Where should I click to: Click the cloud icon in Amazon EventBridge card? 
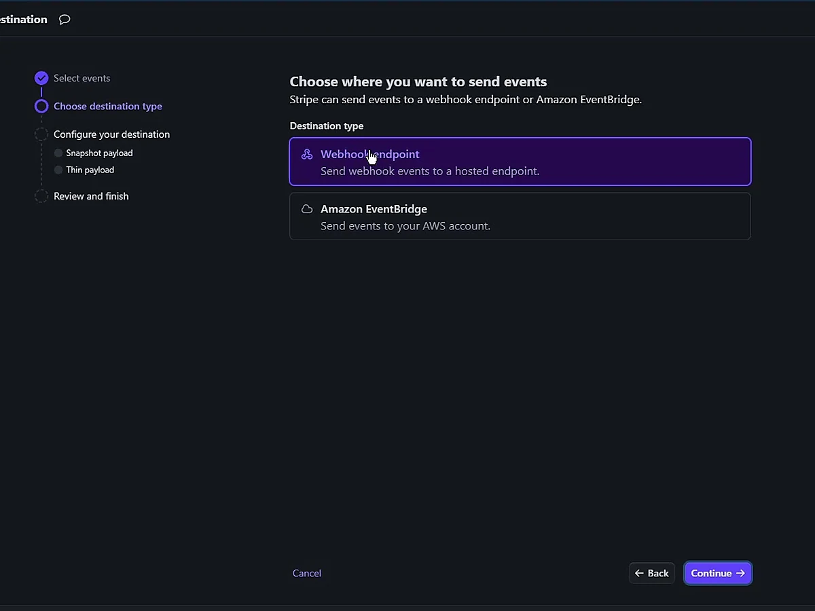pyautogui.click(x=307, y=209)
